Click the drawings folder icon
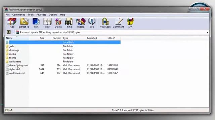Screen dimensions: 215x120 pos(7,50)
